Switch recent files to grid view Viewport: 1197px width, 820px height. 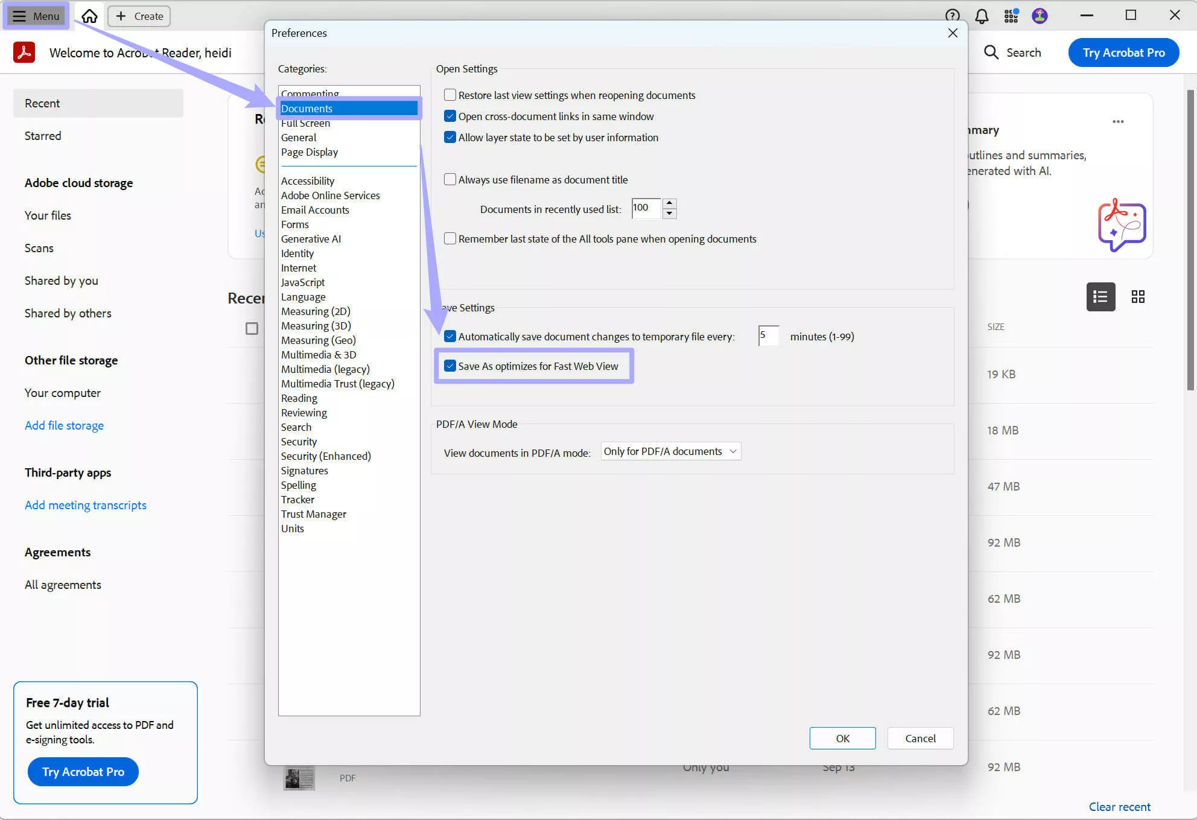pos(1138,296)
